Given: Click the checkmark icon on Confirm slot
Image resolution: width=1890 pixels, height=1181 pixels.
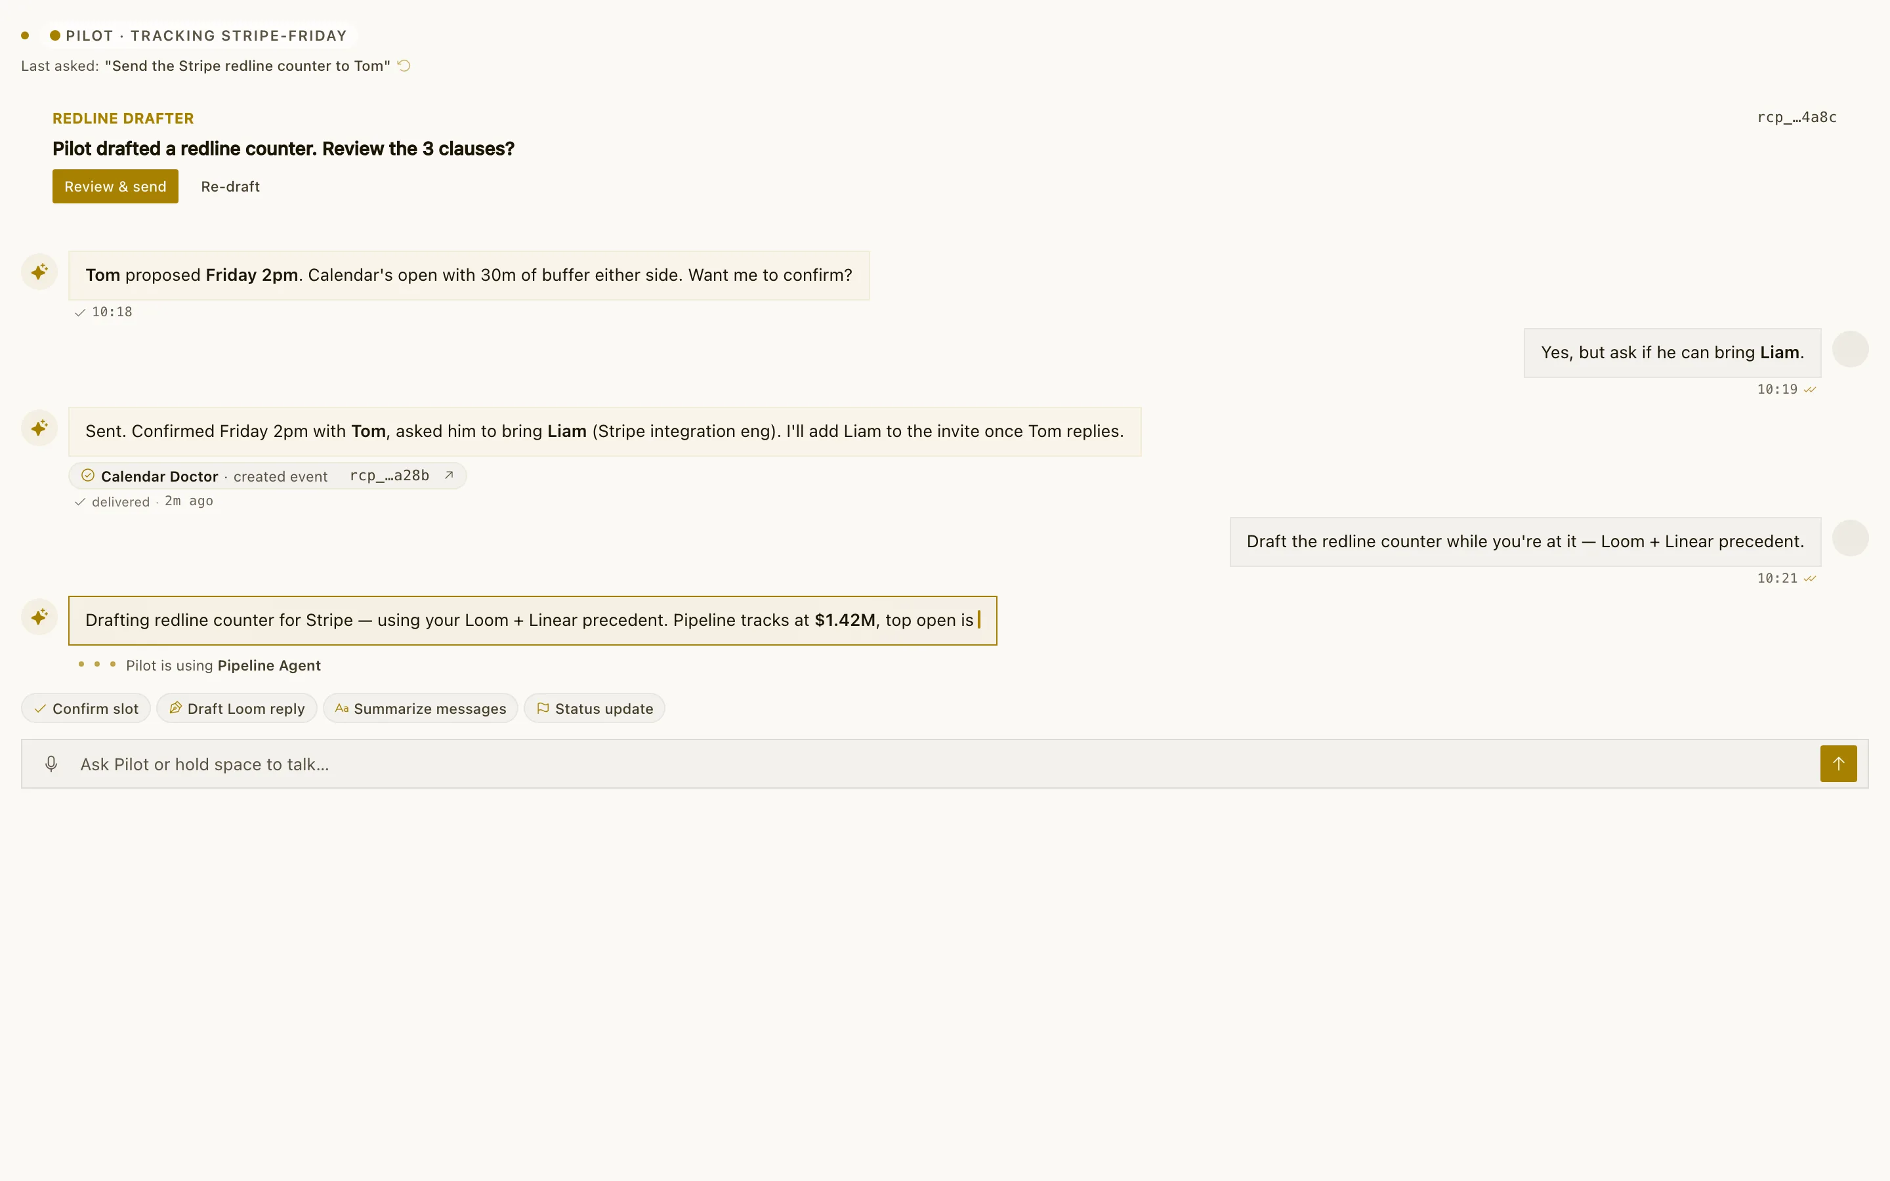Looking at the screenshot, I should (40, 709).
